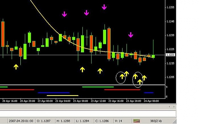This screenshot has width=199, height=124.
Task: Click the 1.1205 price scale label
Action: click(170, 77)
